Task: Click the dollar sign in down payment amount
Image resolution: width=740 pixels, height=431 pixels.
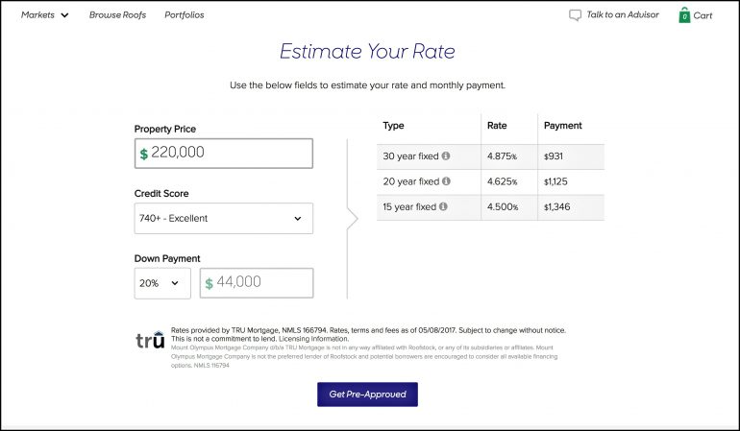Action: point(210,283)
